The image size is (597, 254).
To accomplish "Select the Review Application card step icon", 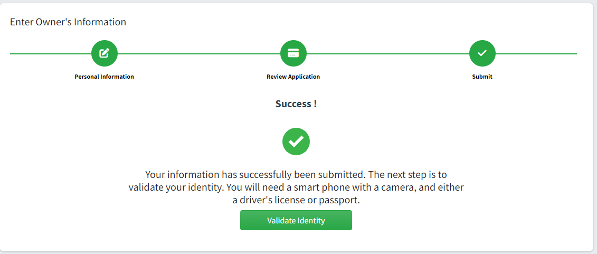I will tap(293, 53).
